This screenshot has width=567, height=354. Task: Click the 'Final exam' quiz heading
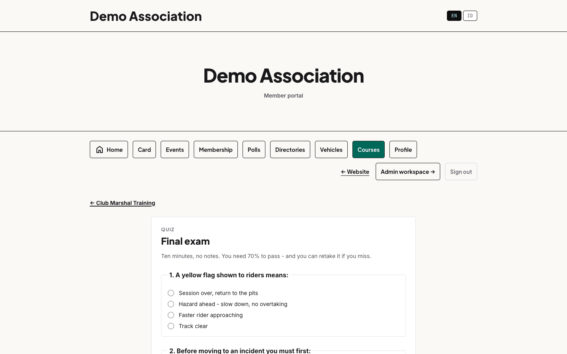tap(185, 241)
